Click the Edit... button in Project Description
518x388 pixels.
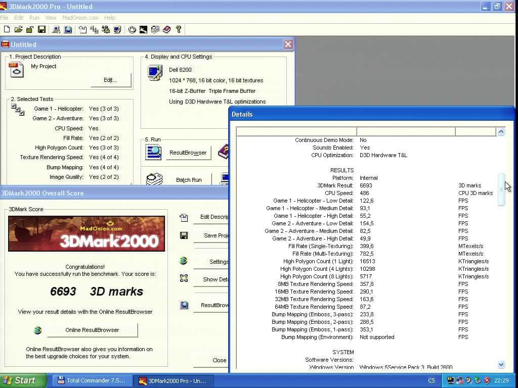coord(111,80)
